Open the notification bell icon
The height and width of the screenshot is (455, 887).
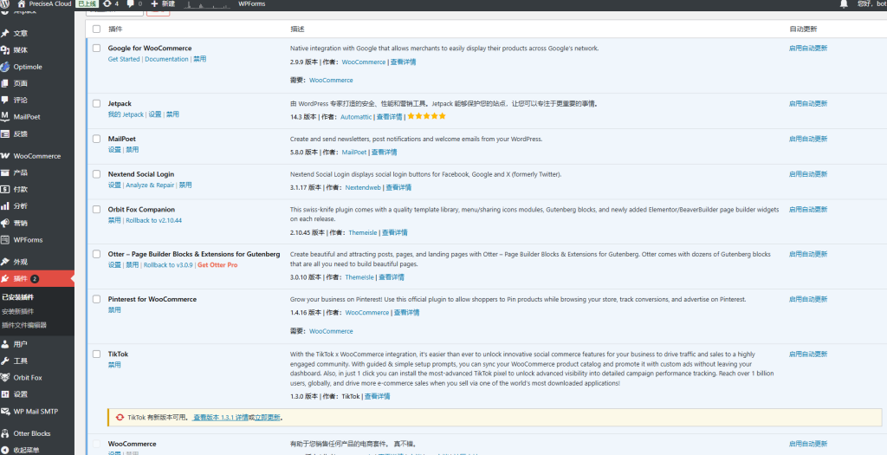point(844,4)
